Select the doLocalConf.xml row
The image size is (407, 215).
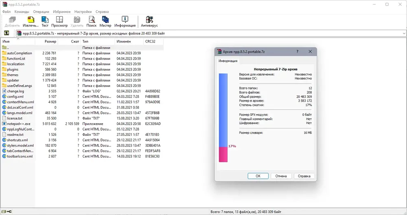82,108
